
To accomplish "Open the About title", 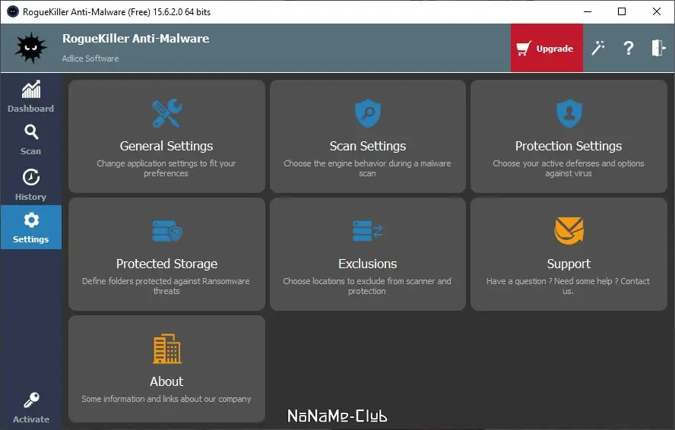I will tap(166, 381).
